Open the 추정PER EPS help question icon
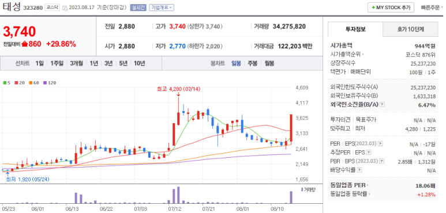This screenshot has height=213, width=446. (x=369, y=153)
